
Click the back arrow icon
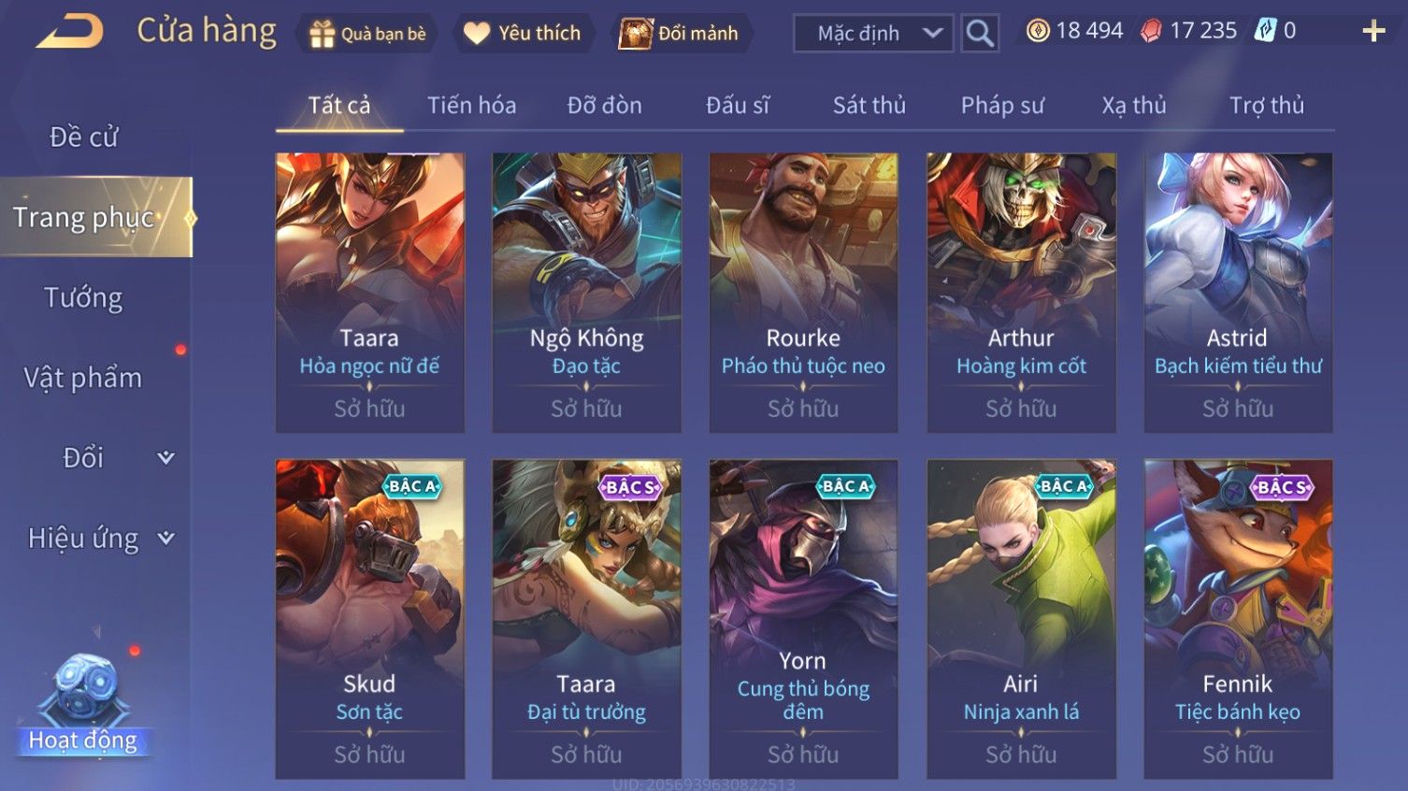click(70, 32)
